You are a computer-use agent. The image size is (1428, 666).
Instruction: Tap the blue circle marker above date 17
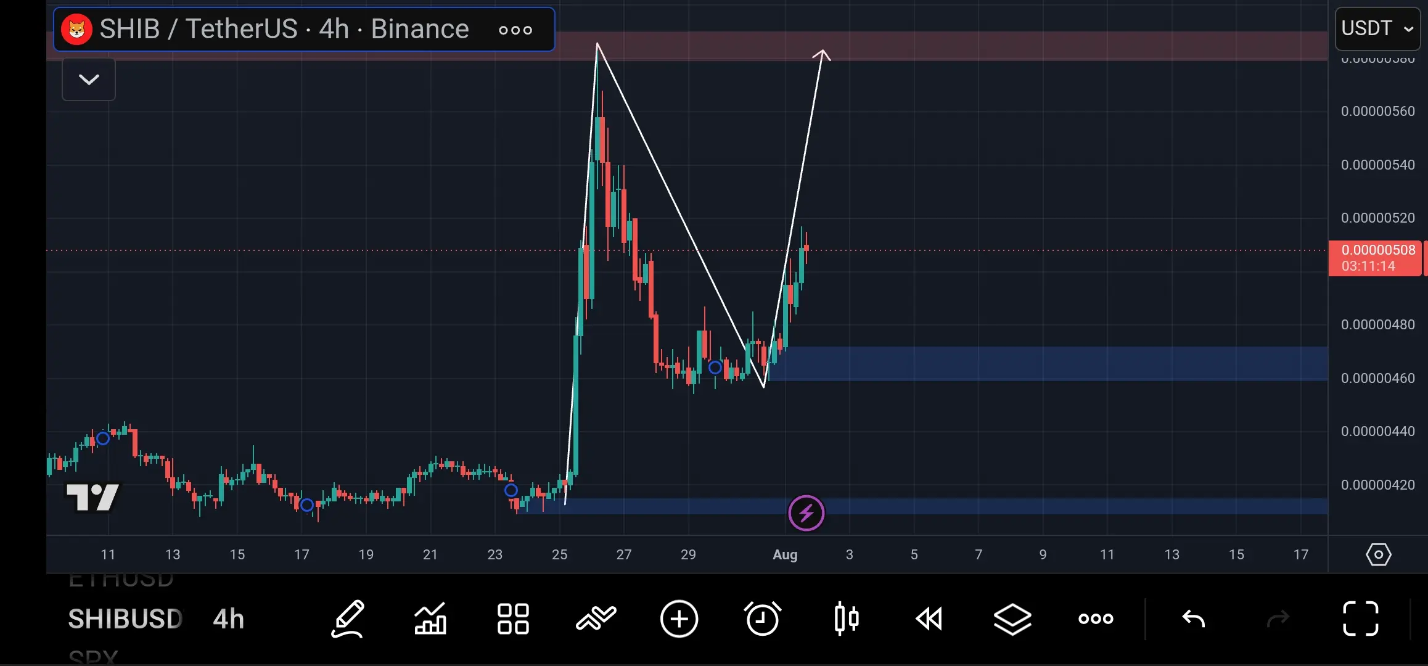coord(307,505)
